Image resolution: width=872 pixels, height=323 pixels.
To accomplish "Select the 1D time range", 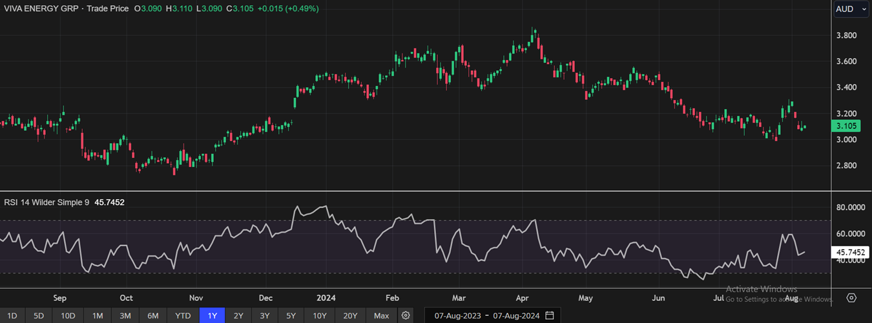I will pos(12,315).
